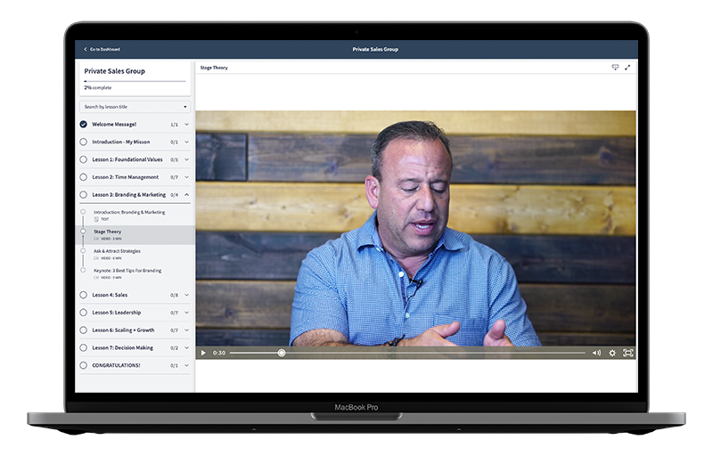
Task: Enter fullscreen from the video player bar
Action: tap(627, 353)
